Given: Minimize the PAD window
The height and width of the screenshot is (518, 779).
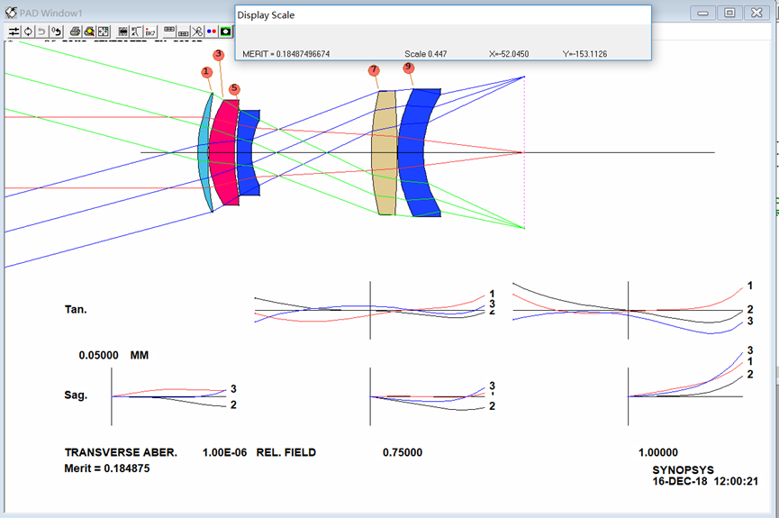Looking at the screenshot, I should point(702,13).
